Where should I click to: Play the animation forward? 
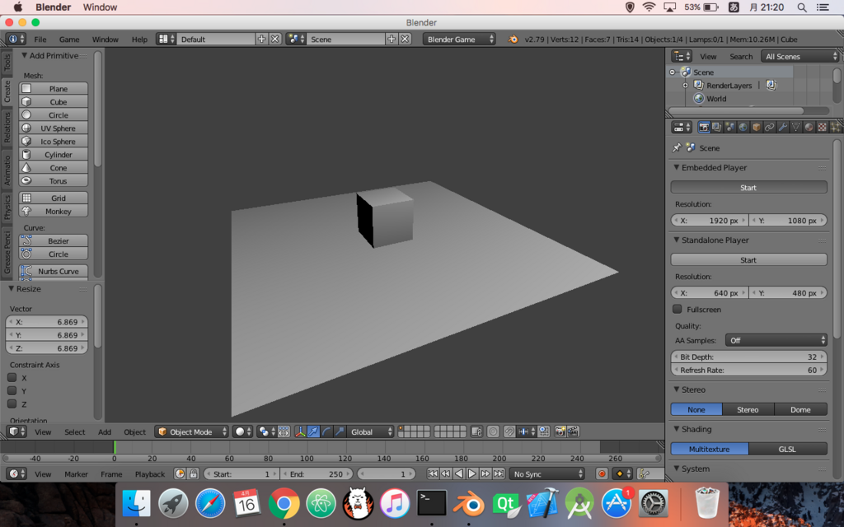pos(472,473)
